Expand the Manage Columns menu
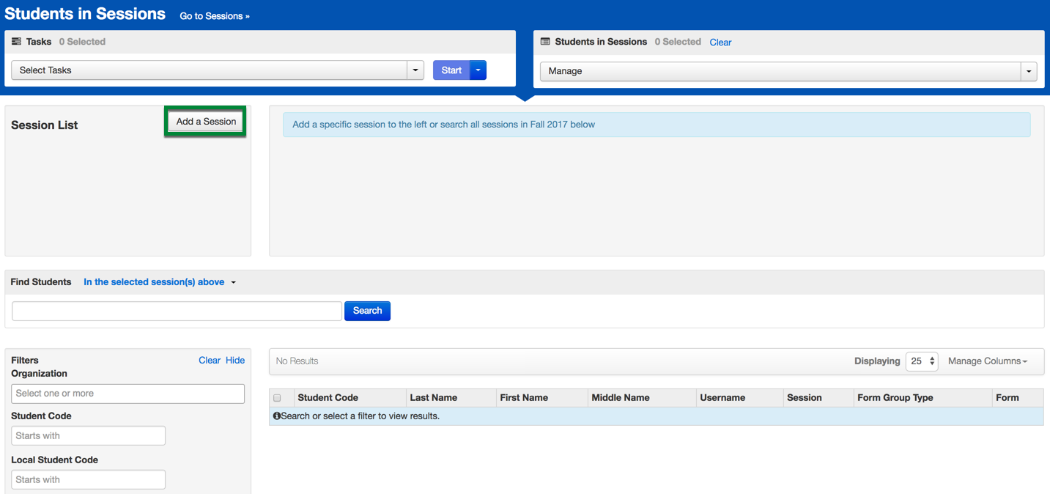This screenshot has width=1050, height=494. click(987, 361)
